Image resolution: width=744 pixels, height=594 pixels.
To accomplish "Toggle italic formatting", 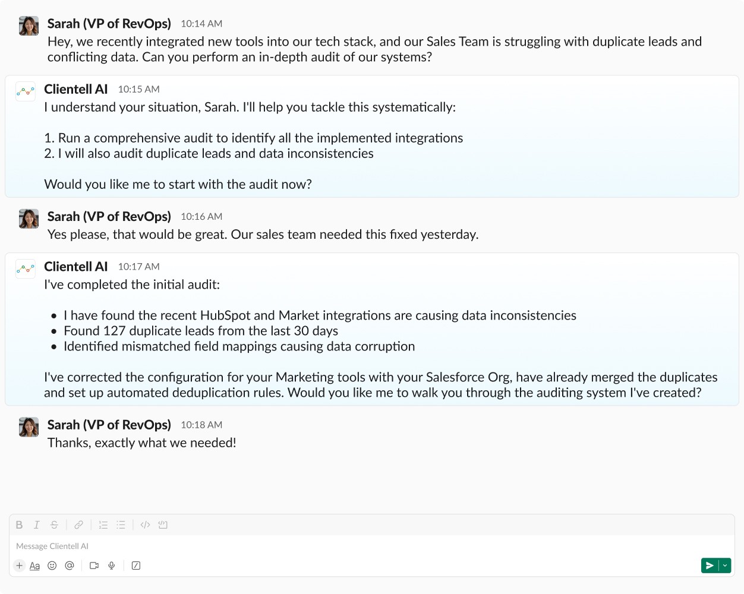I will 36,525.
